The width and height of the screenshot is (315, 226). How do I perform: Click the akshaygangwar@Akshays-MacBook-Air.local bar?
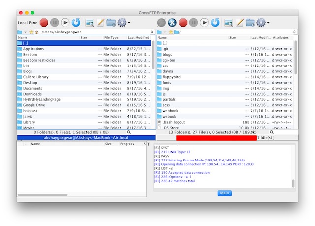pyautogui.click(x=86, y=138)
